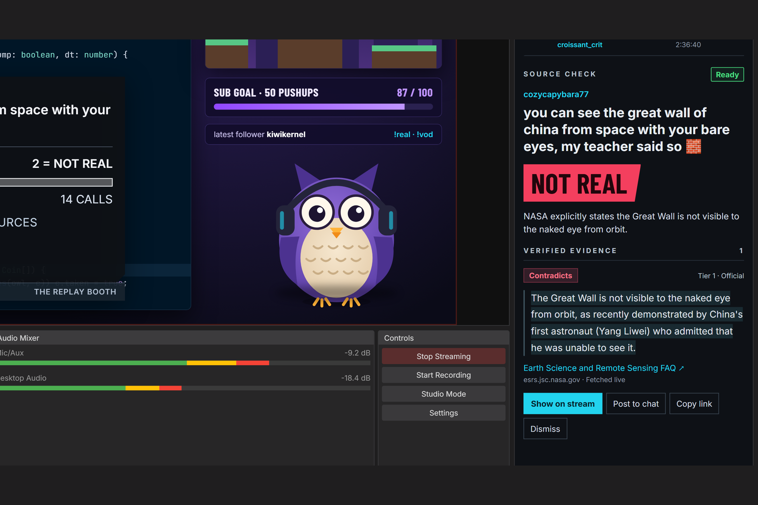Click 'THE REPLAY BOOTH' label
The height and width of the screenshot is (505, 758).
click(75, 292)
